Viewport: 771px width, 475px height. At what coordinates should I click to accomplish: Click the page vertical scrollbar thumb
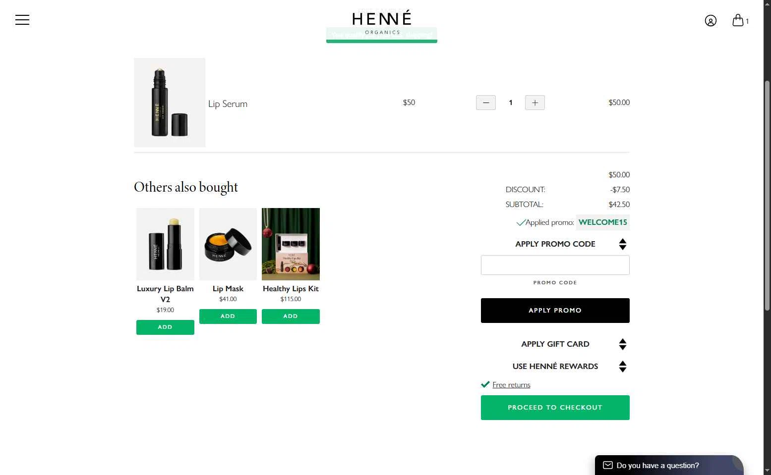coord(768,196)
